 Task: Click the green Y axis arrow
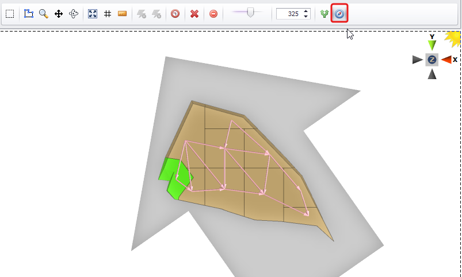[x=432, y=45]
